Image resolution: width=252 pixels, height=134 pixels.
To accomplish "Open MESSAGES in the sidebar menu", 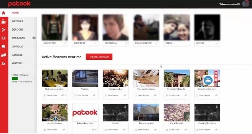I will pyautogui.click(x=18, y=38).
